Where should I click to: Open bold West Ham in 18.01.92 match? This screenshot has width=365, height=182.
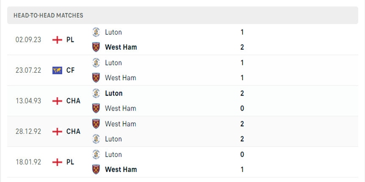120,169
